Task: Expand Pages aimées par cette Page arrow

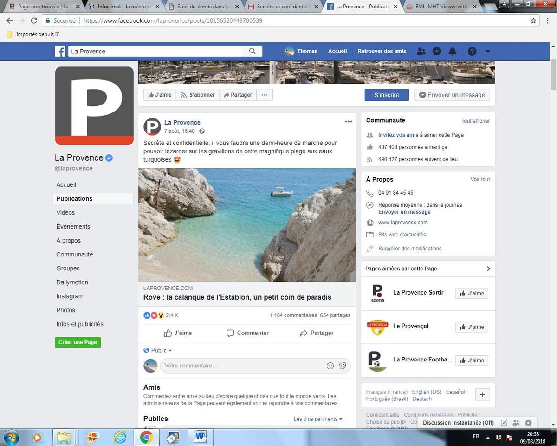Action: 488,269
